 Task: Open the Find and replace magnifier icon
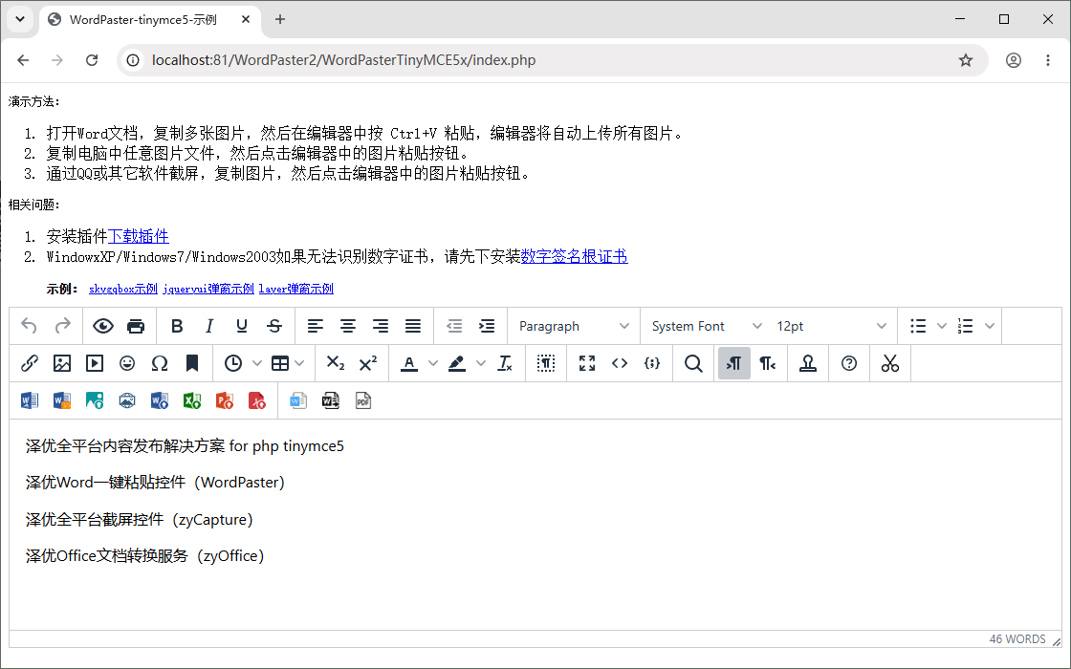pos(693,363)
